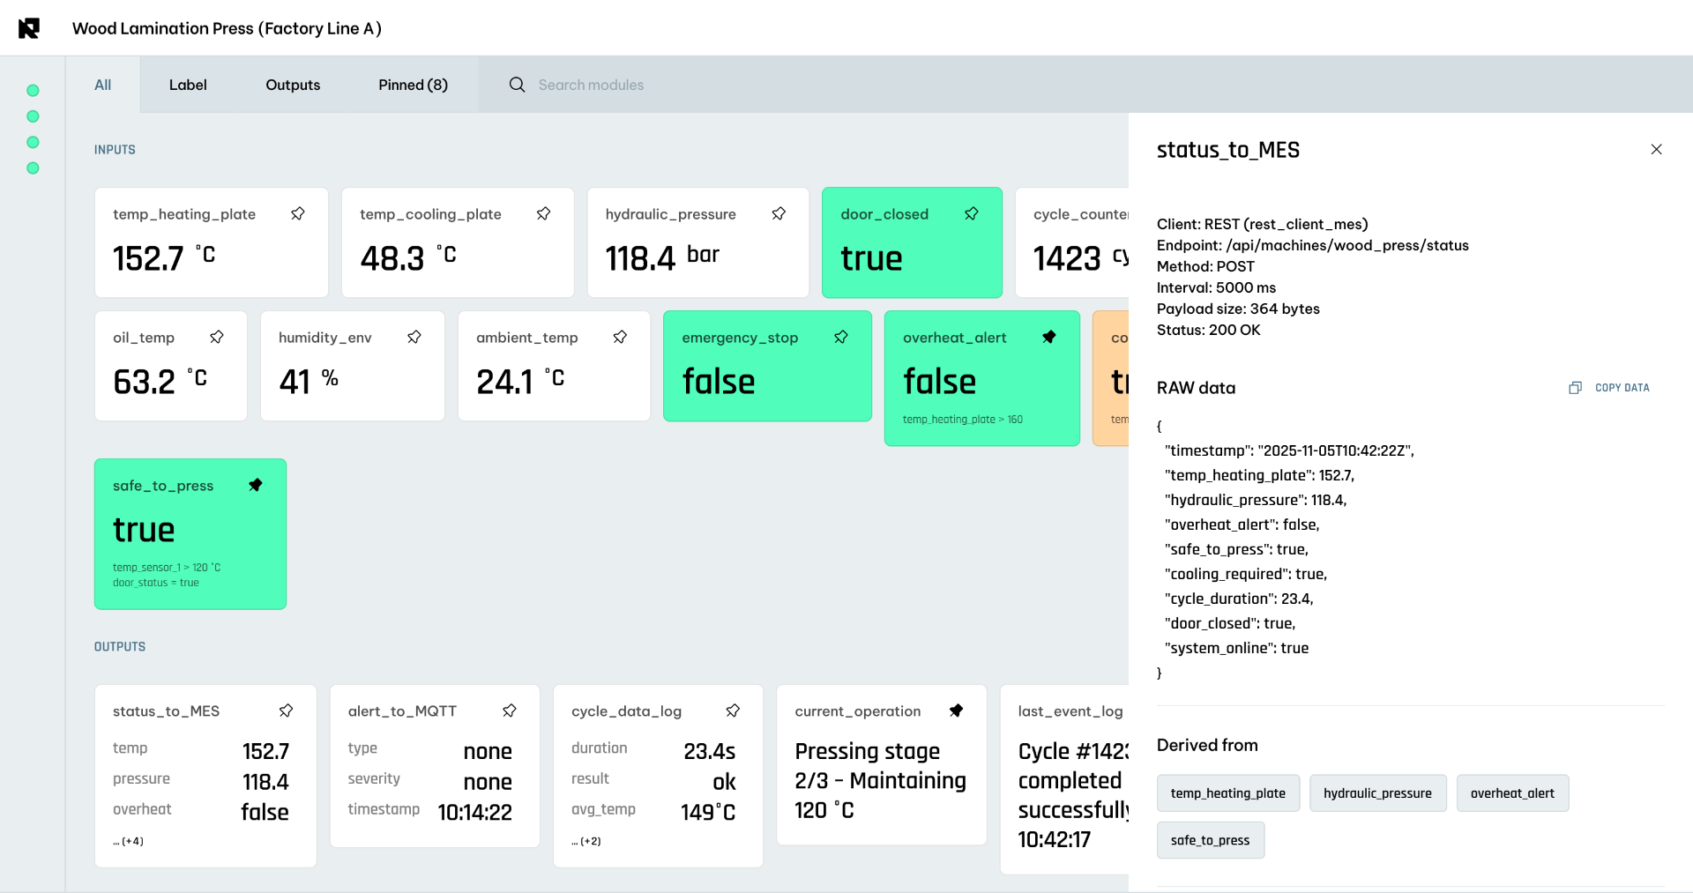1693x893 pixels.
Task: Select the third green sidebar status dot
Action: pyautogui.click(x=34, y=143)
